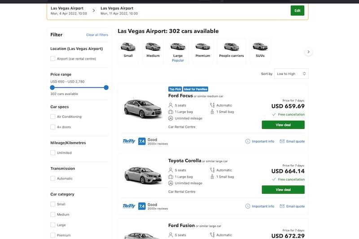Image resolution: width=359 pixels, height=239 pixels.
Task: Click seats person icon on Ford Focus
Action: 171,105
